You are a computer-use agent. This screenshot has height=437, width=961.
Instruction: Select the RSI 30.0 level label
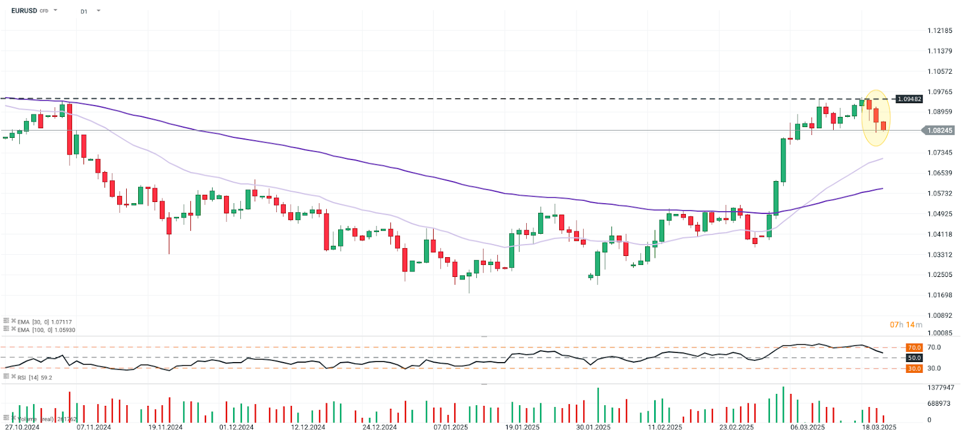coord(914,369)
